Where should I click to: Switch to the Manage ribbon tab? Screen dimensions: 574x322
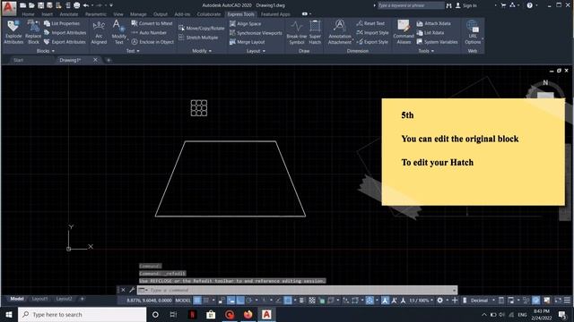(x=138, y=14)
